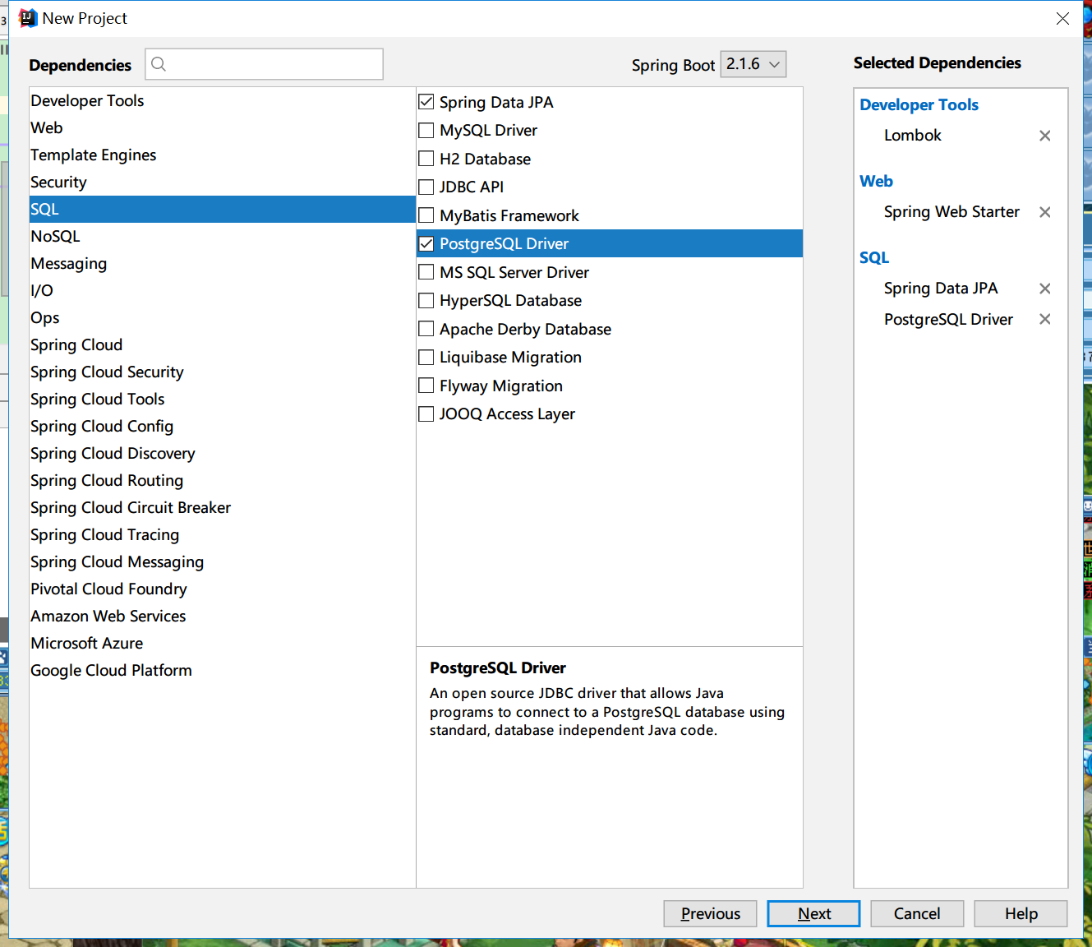
Task: Check the JDBC API checkbox
Action: pos(426,187)
